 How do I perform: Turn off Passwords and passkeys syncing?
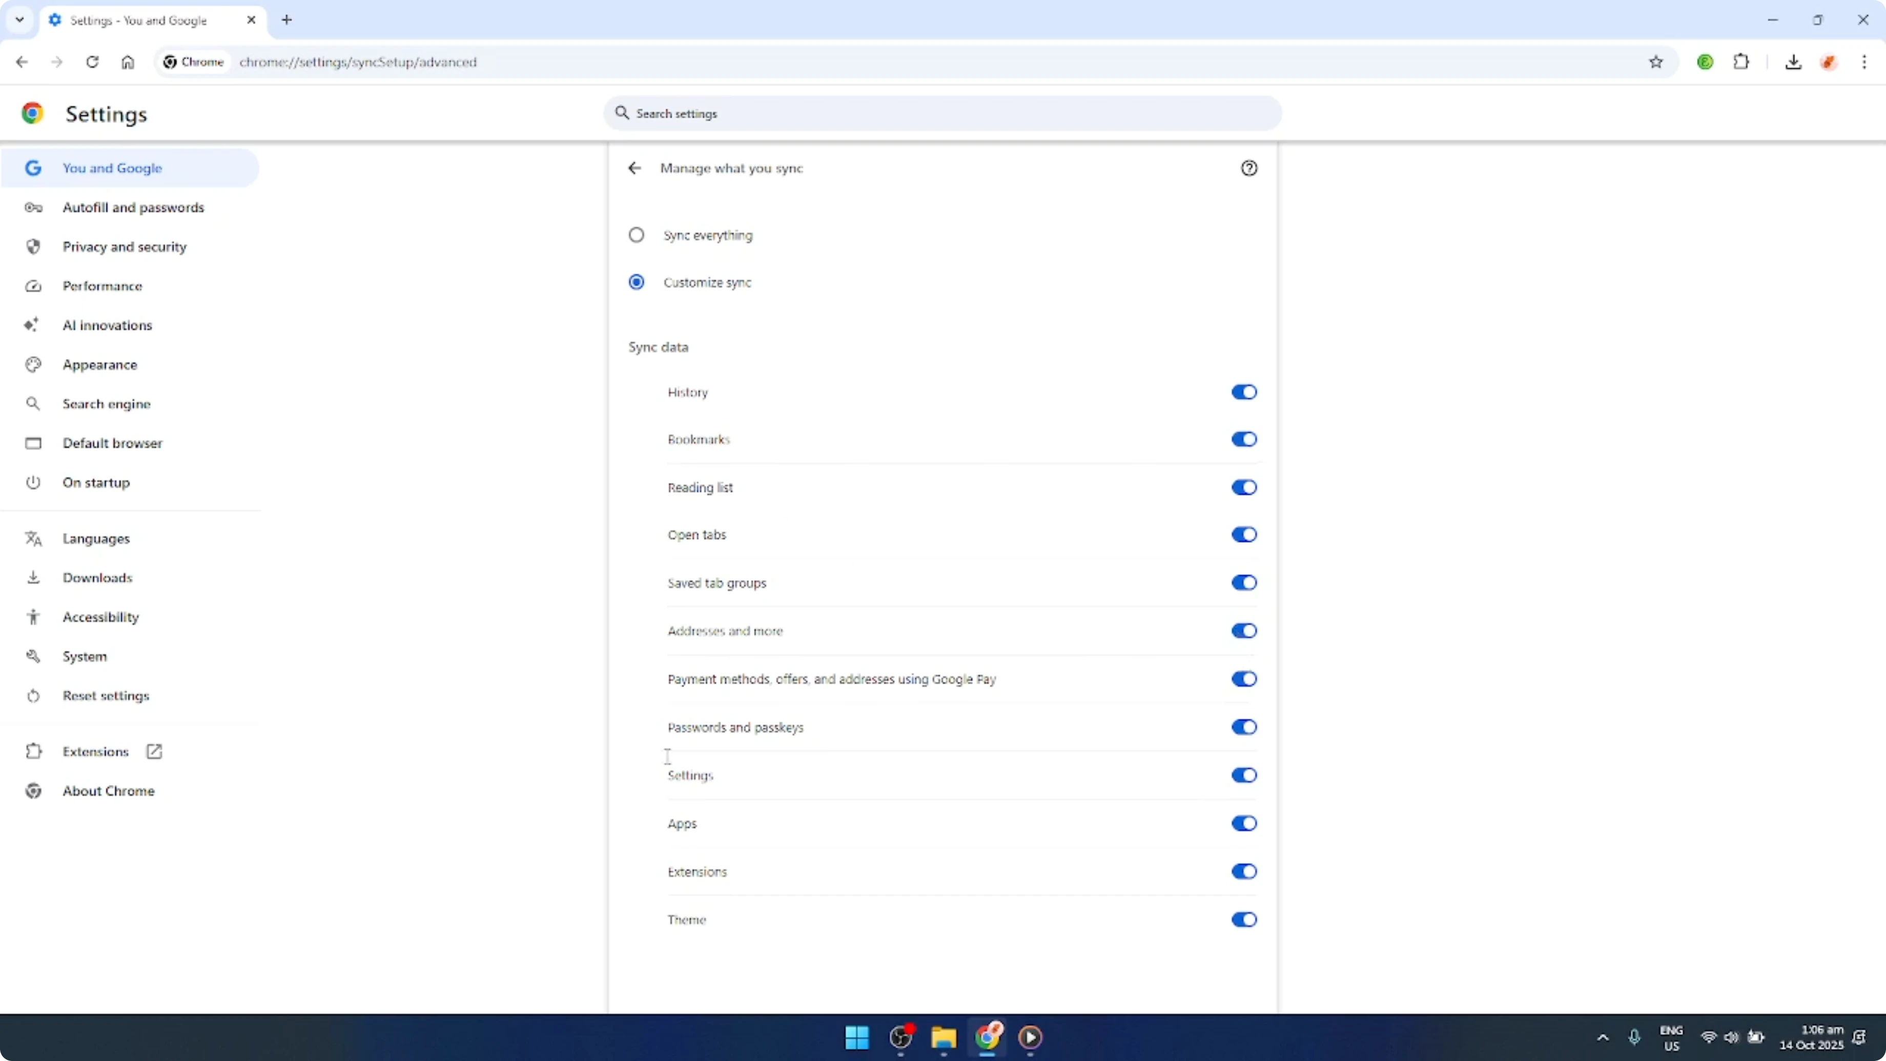point(1244,726)
